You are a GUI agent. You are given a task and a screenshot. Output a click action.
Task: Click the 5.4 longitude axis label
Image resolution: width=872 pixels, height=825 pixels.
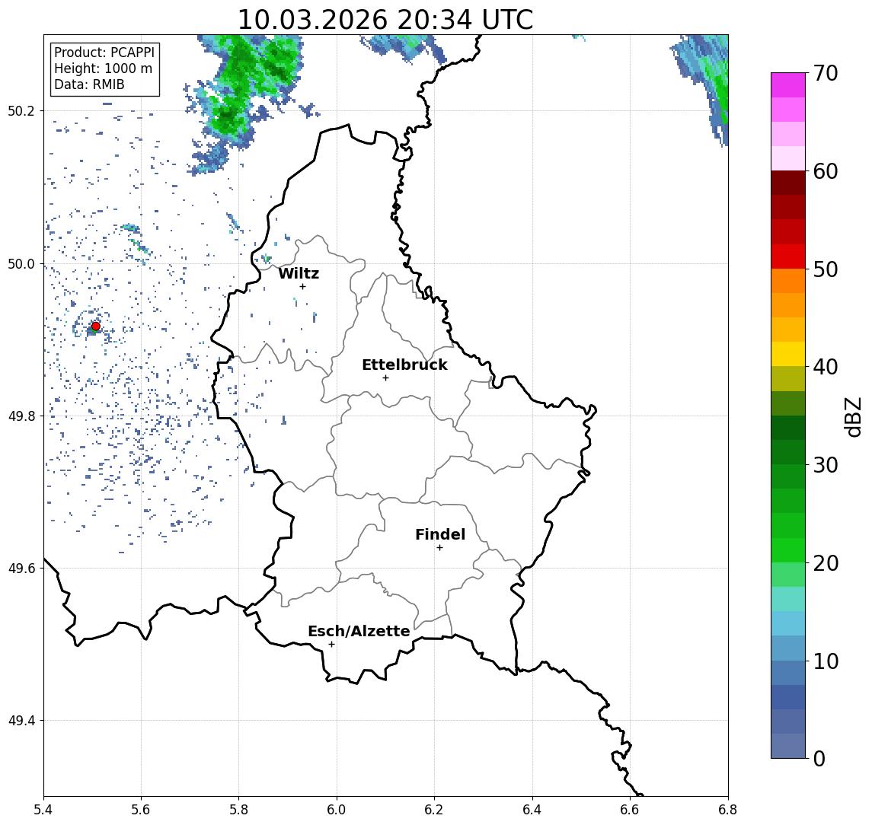(x=43, y=810)
